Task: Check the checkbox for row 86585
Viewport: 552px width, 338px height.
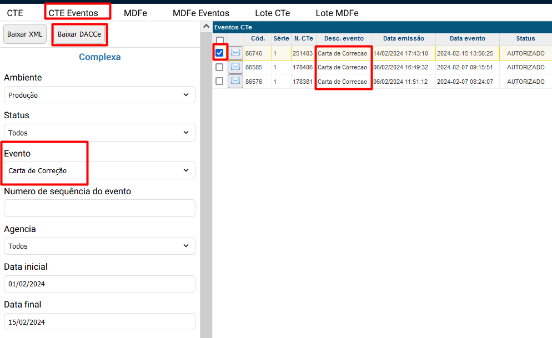Action: pyautogui.click(x=220, y=67)
